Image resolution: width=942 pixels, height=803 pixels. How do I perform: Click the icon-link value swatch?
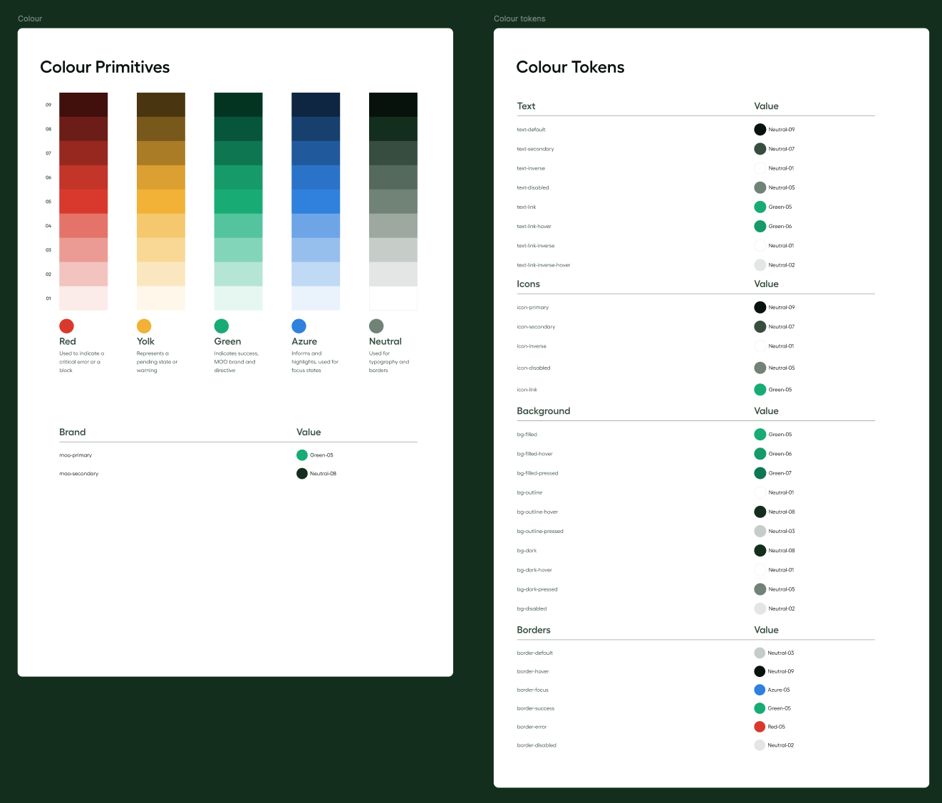(760, 390)
